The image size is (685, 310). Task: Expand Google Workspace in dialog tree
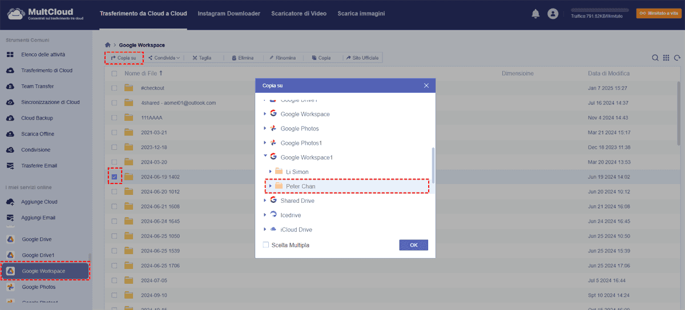click(x=265, y=114)
